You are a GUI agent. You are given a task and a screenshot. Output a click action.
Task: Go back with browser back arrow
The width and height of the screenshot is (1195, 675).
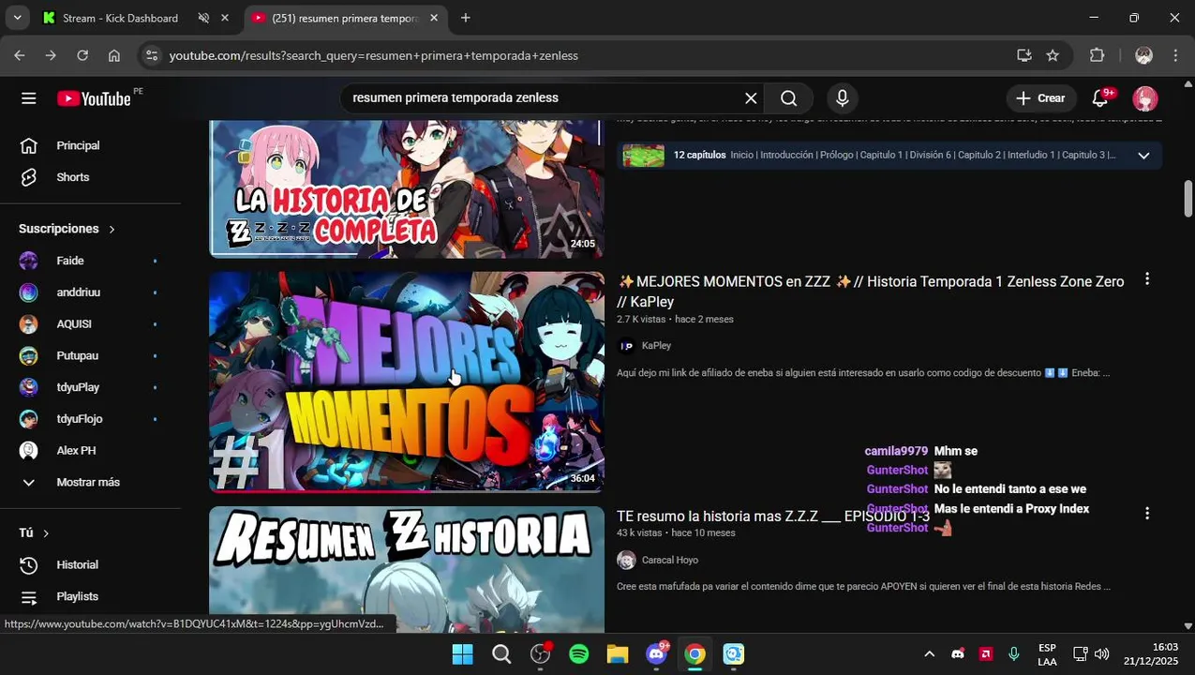coord(20,55)
